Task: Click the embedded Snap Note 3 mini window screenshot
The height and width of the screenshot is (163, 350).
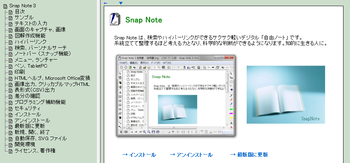Action: pos(176,95)
